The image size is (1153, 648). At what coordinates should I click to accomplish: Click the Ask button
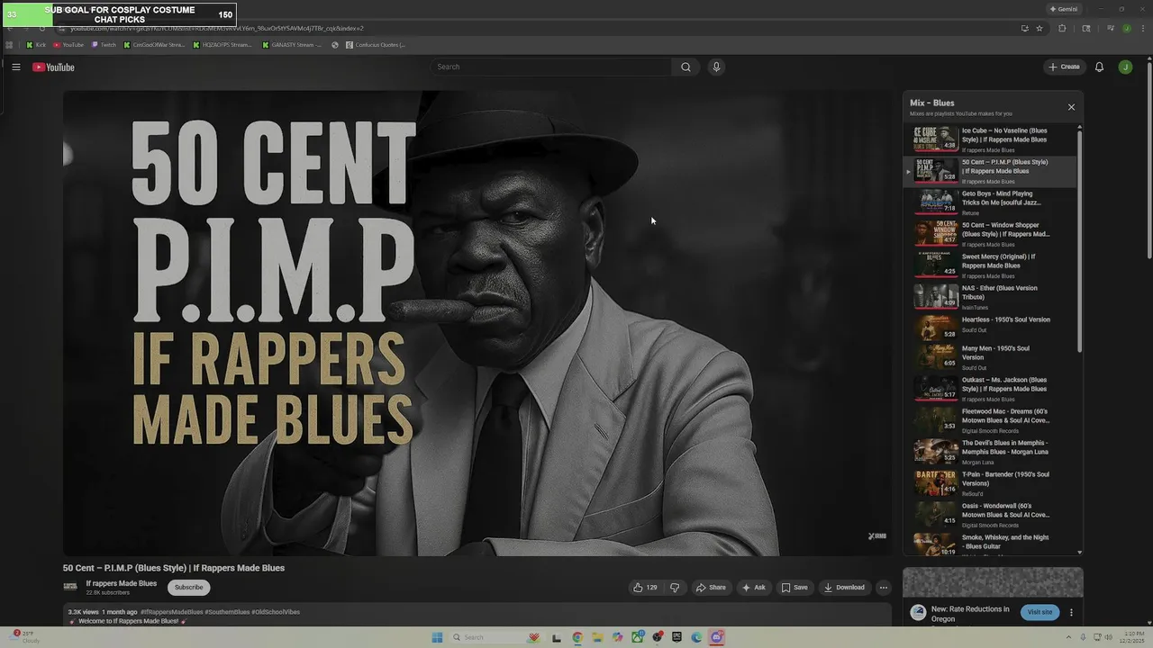[x=753, y=588]
